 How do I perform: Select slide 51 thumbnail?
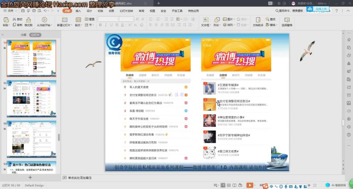coord(32,99)
